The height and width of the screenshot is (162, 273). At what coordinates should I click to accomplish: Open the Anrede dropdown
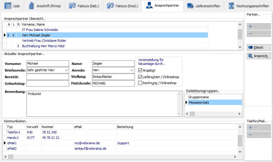(x=132, y=70)
